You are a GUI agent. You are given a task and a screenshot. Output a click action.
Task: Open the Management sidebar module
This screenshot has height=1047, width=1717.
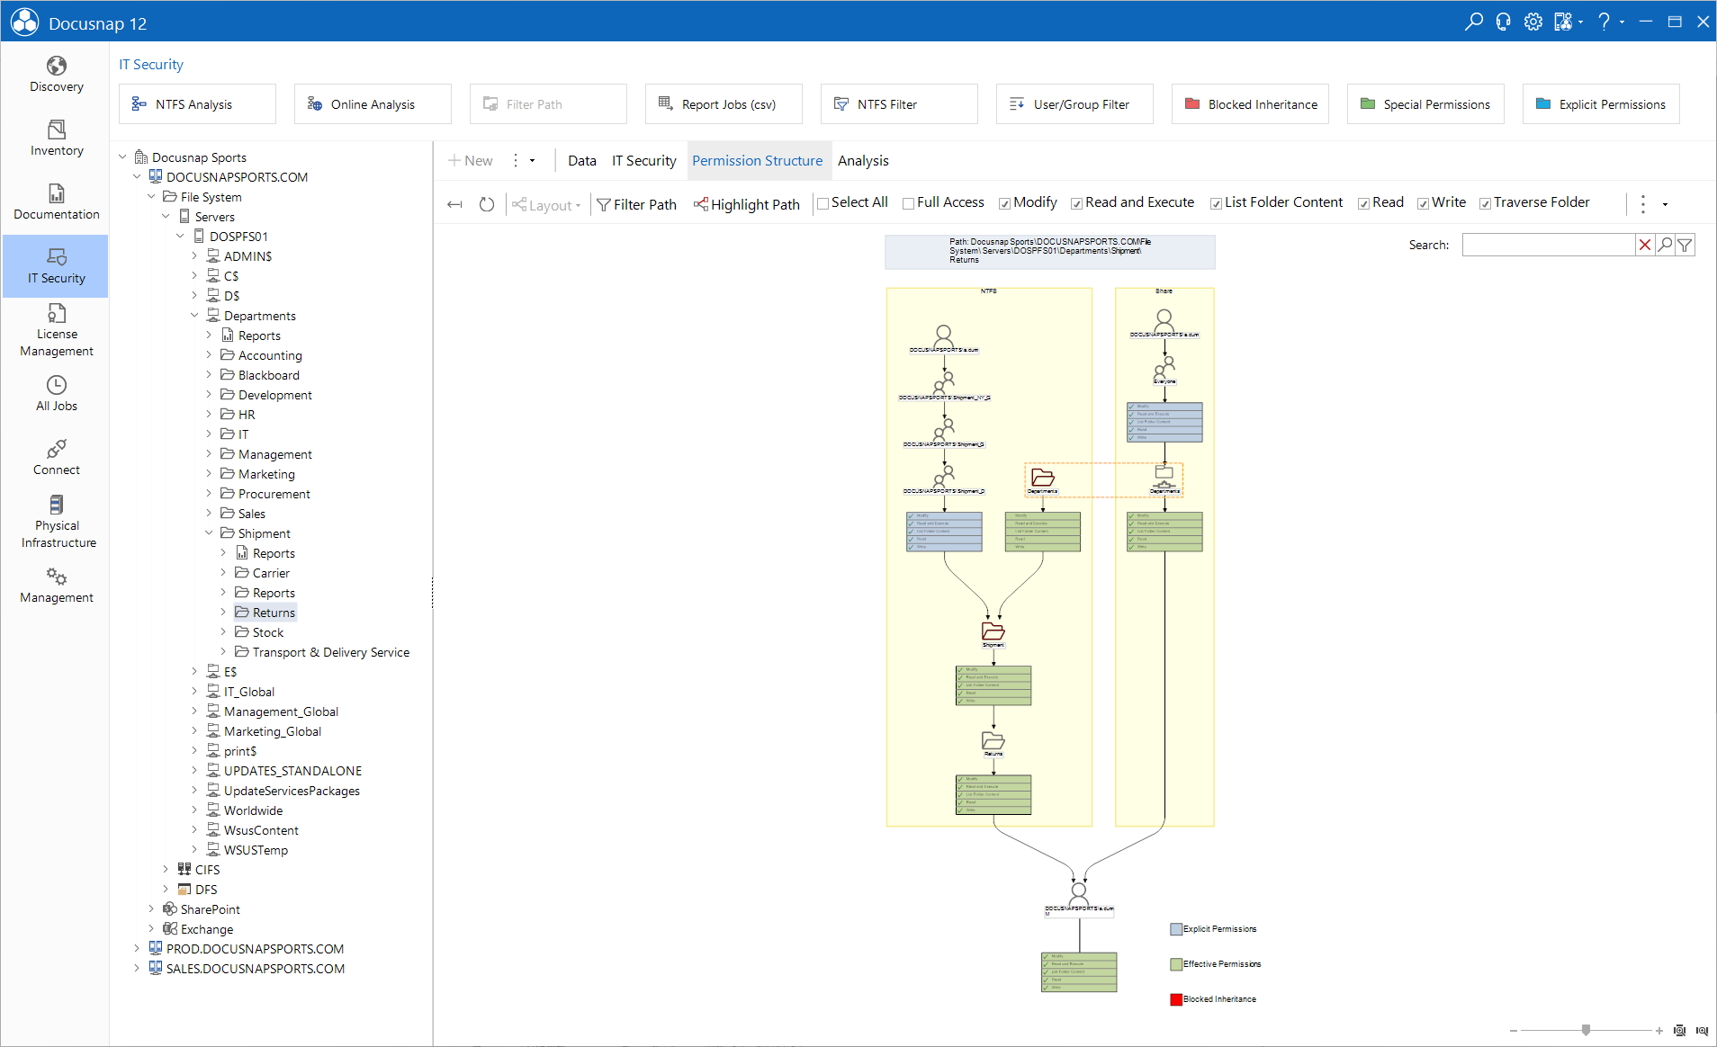[56, 586]
